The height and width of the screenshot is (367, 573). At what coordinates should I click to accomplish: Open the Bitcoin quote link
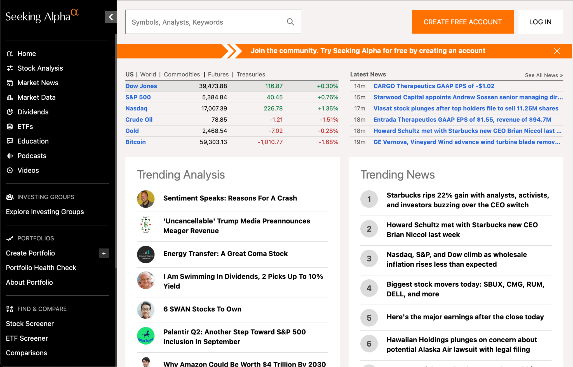point(135,142)
